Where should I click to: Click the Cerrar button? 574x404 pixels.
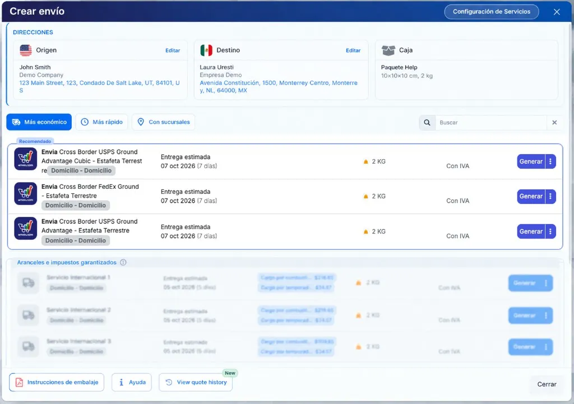tap(547, 384)
